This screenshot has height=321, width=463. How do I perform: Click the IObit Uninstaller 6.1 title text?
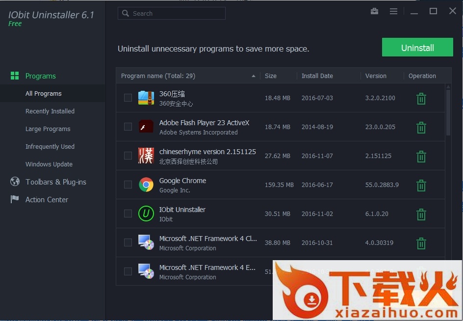[51, 15]
